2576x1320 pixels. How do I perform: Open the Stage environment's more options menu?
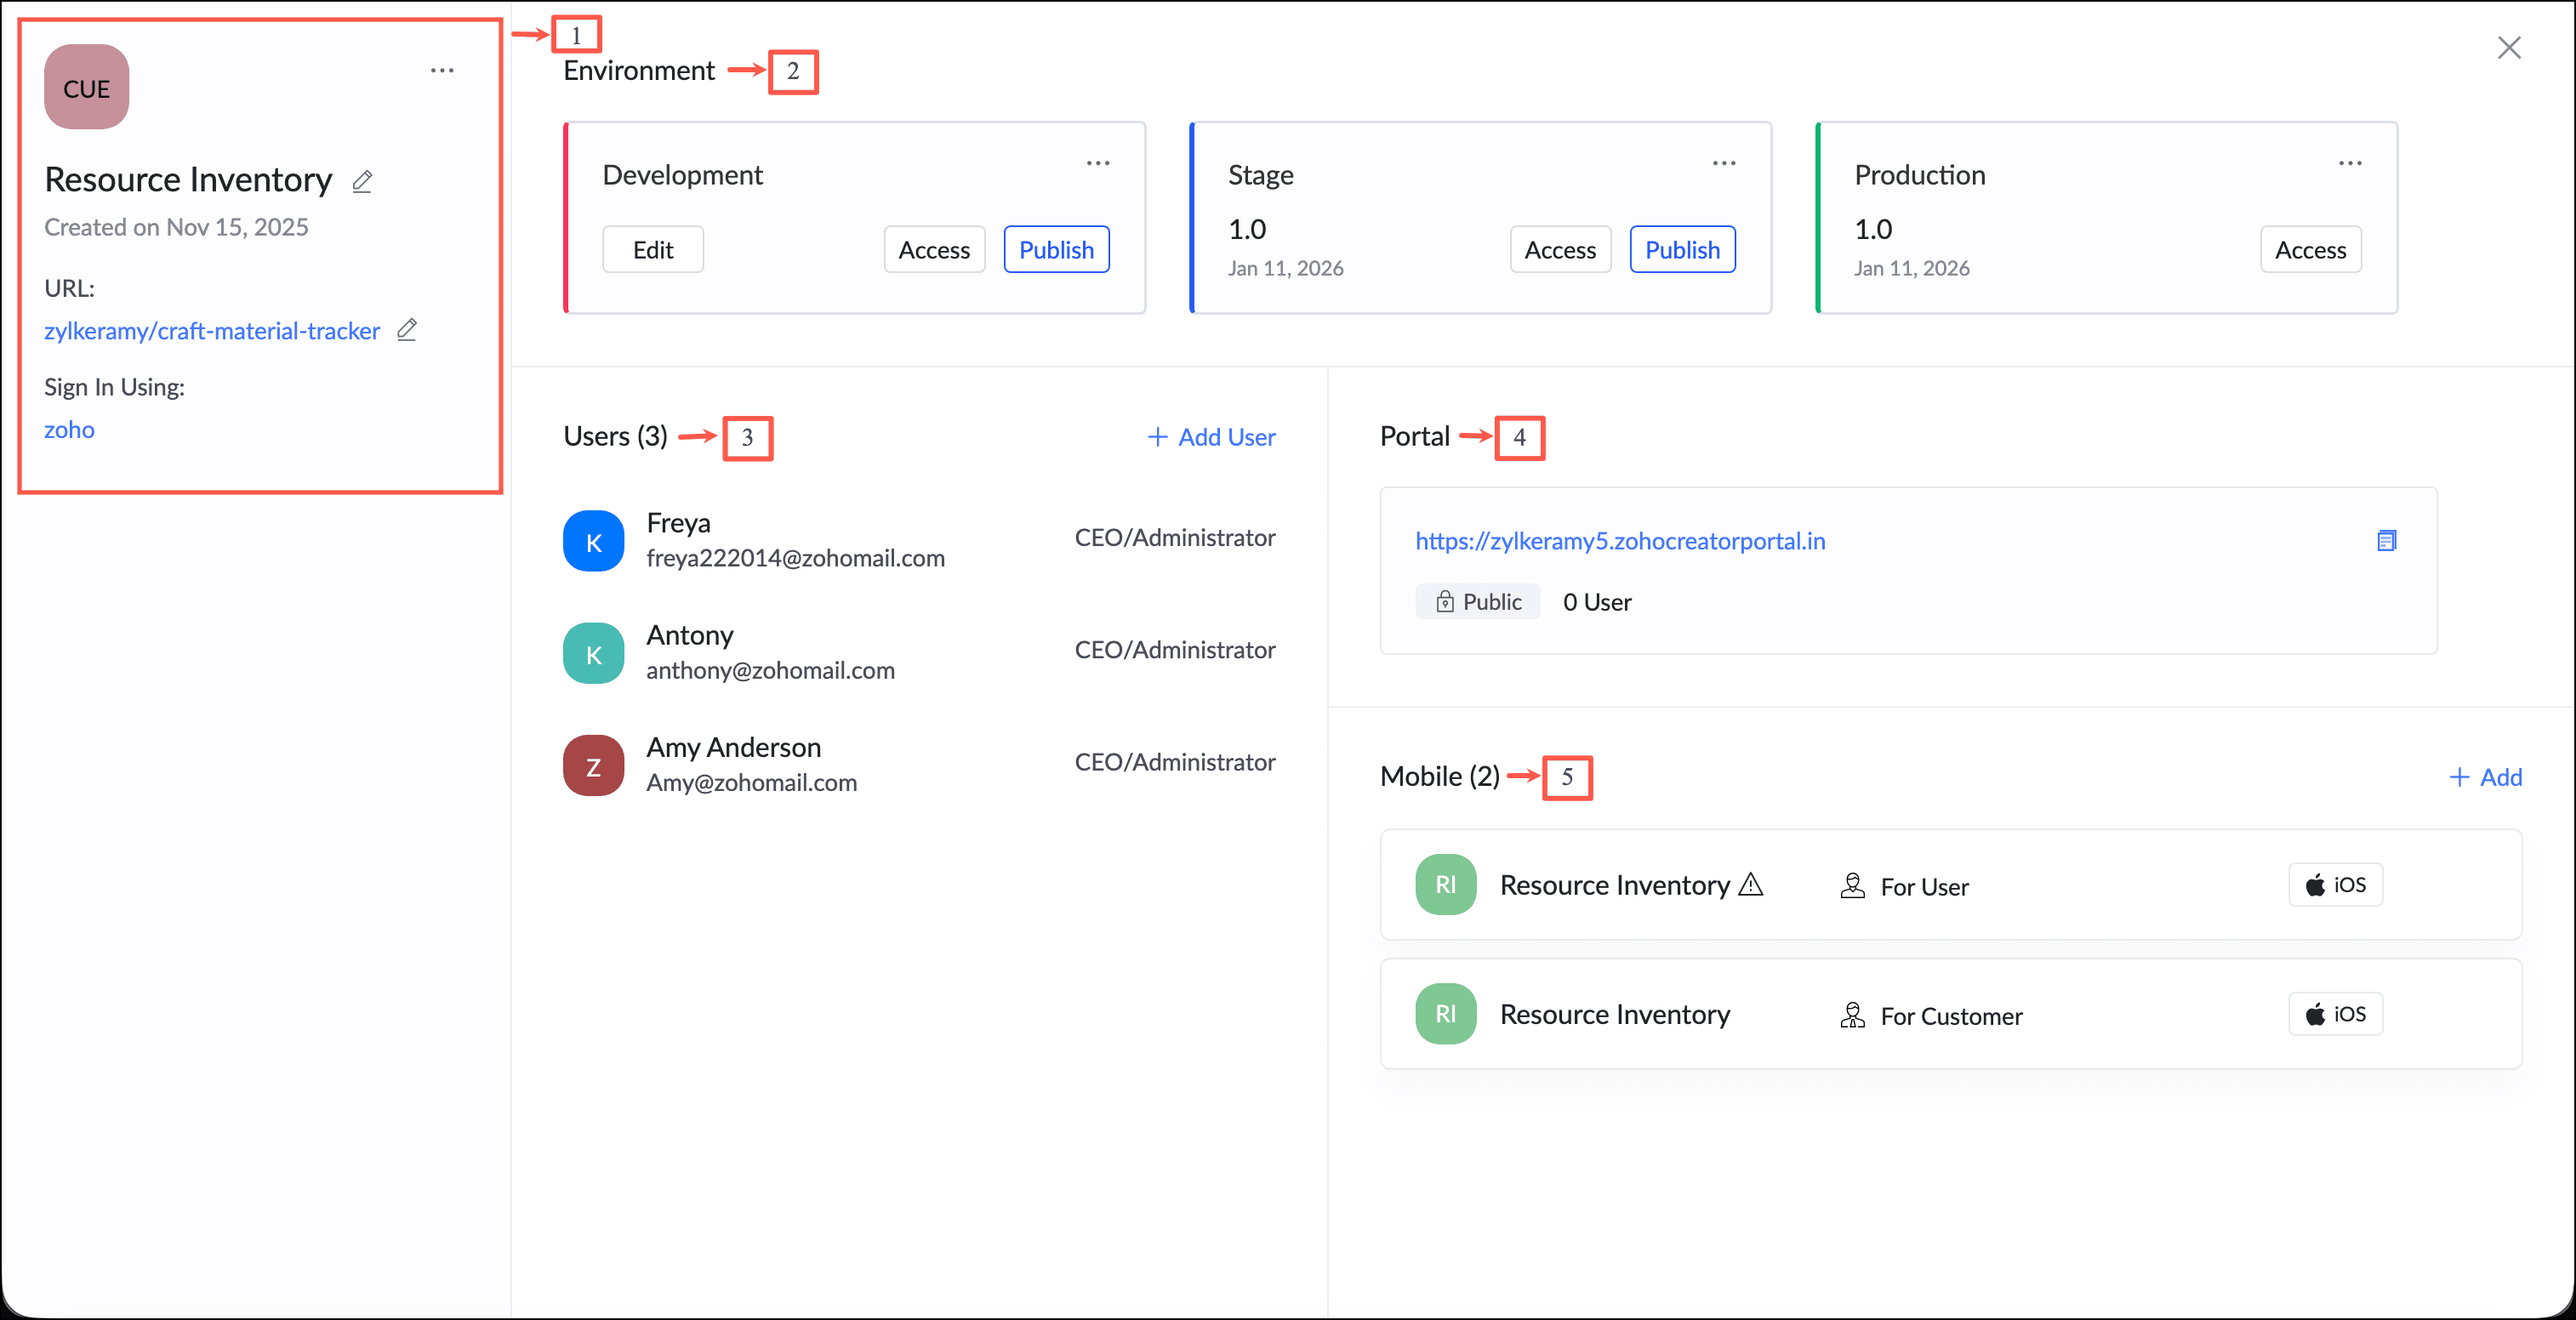tap(1723, 163)
